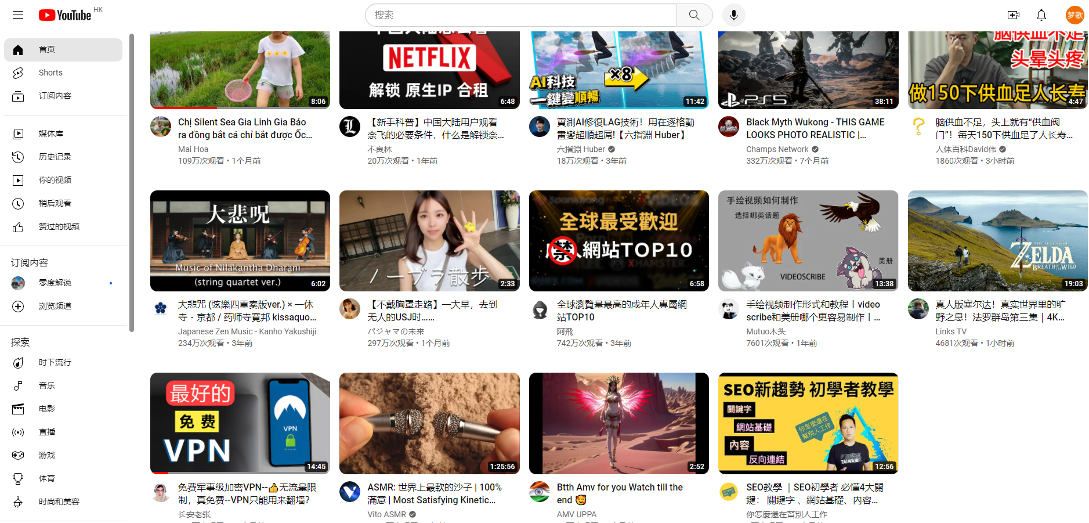Click the search magnifier button
Viewport: 1089px width, 523px height.
(694, 15)
